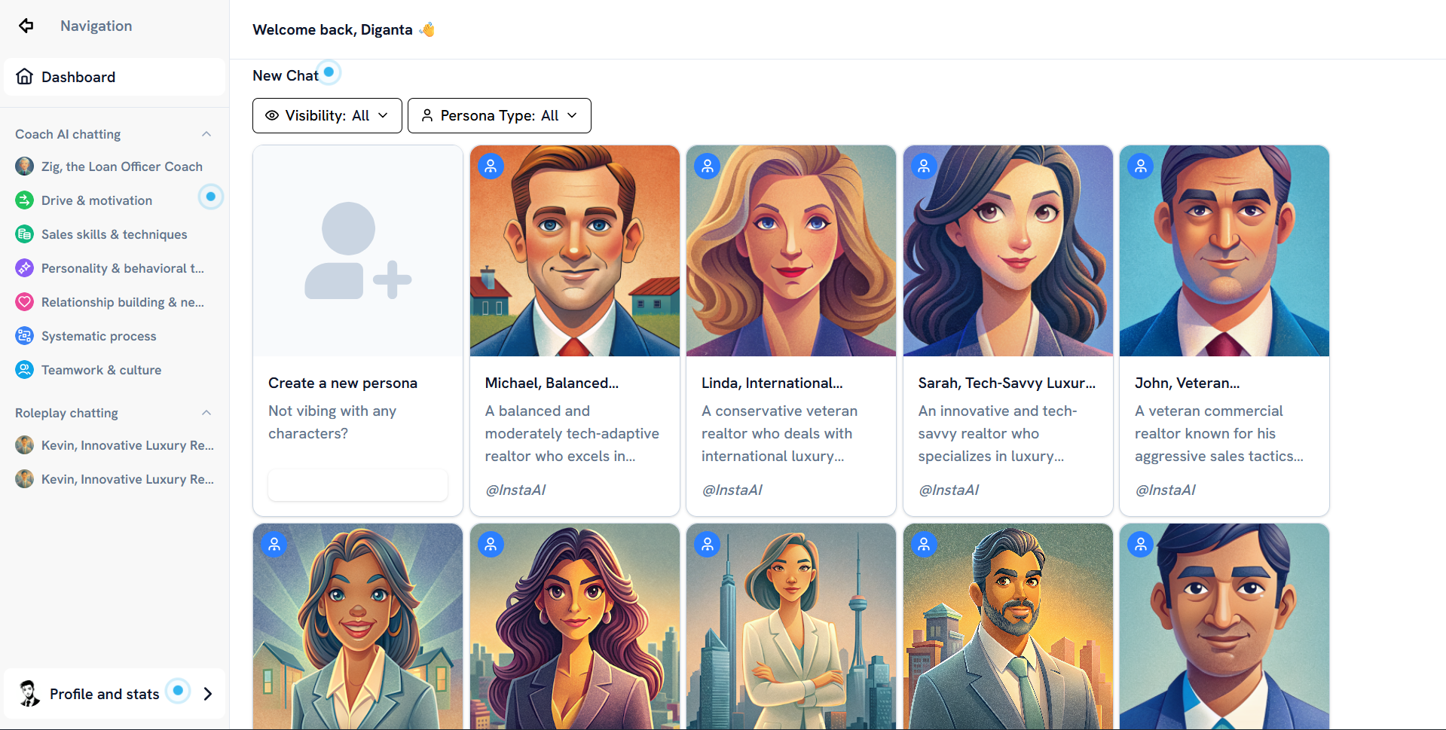Screen dimensions: 1446x730
Task: Collapse the Coach AI chatting section
Action: coord(206,134)
